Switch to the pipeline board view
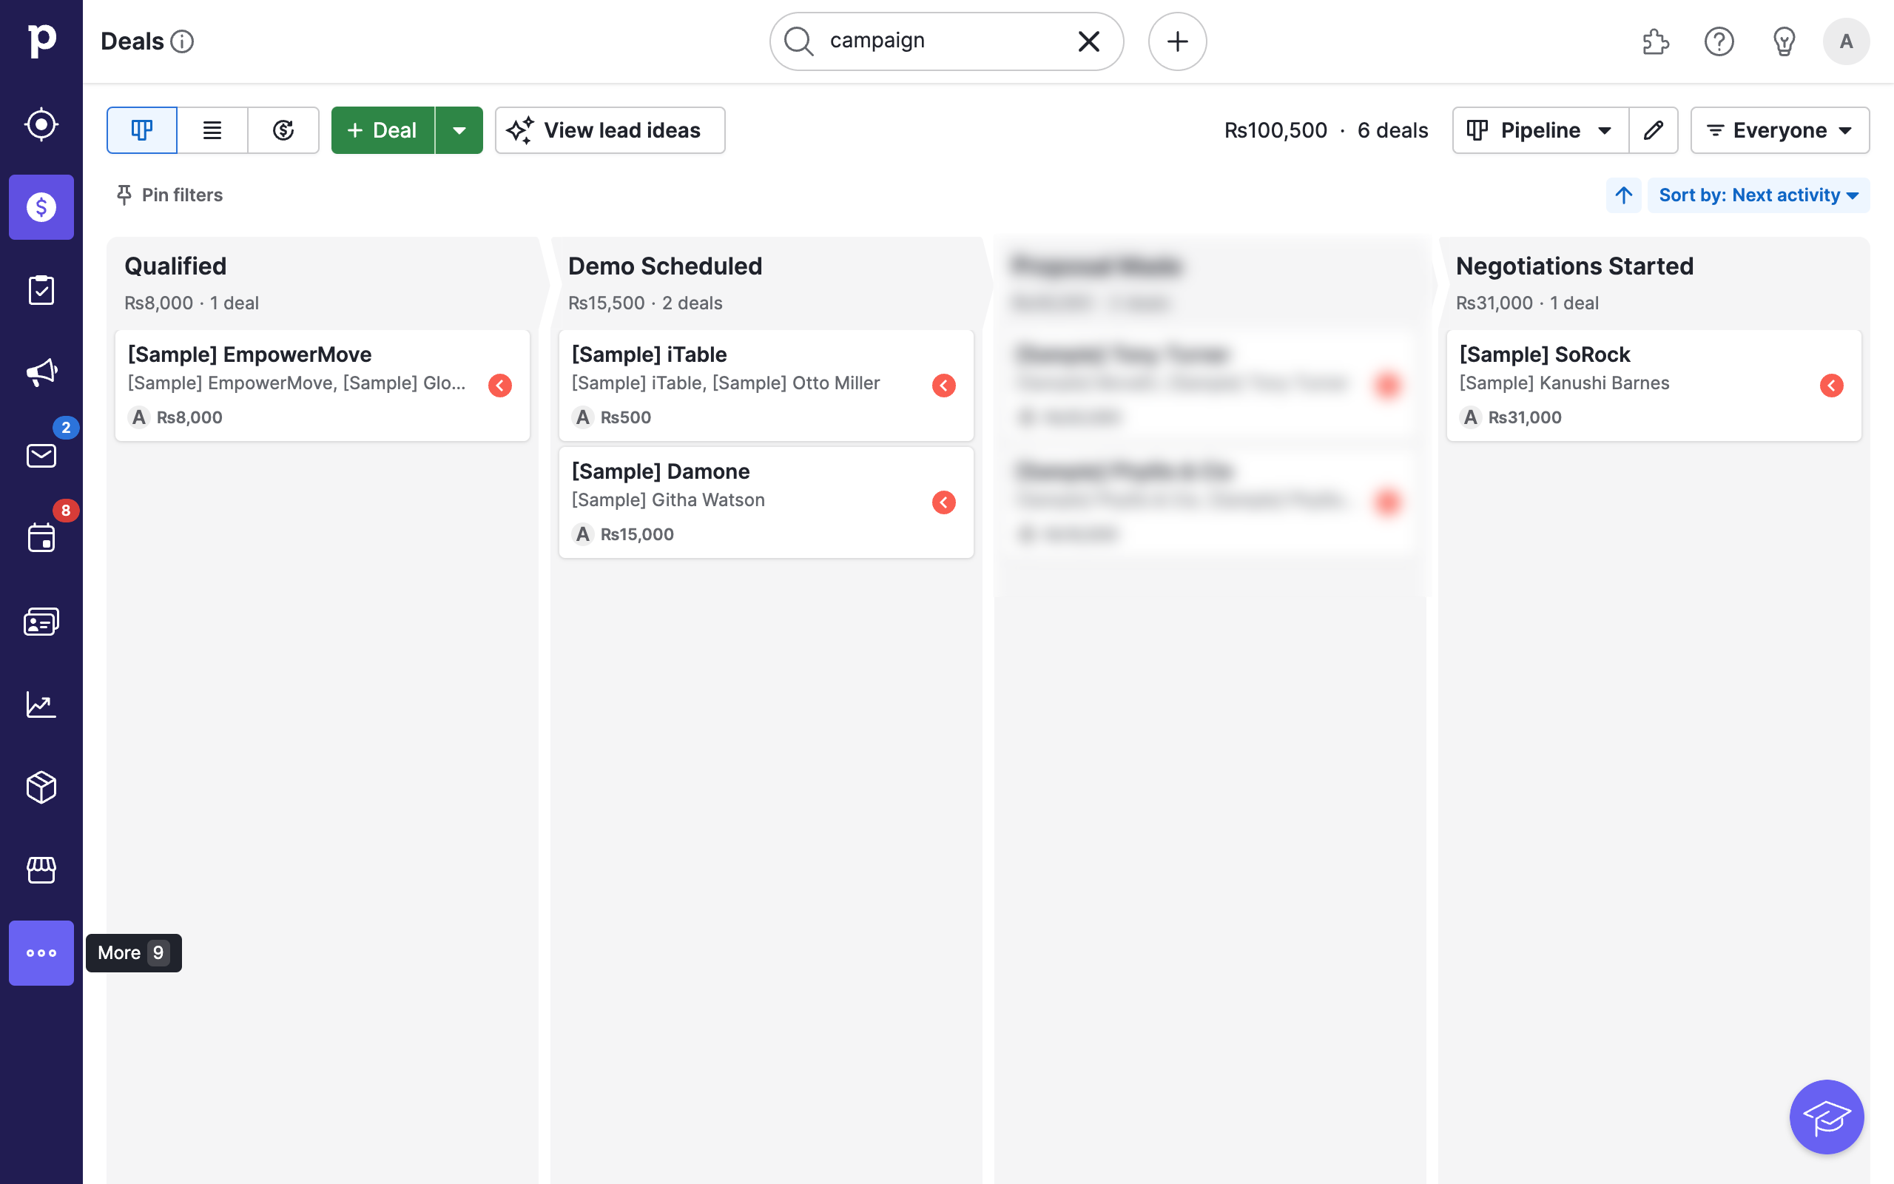 tap(141, 130)
